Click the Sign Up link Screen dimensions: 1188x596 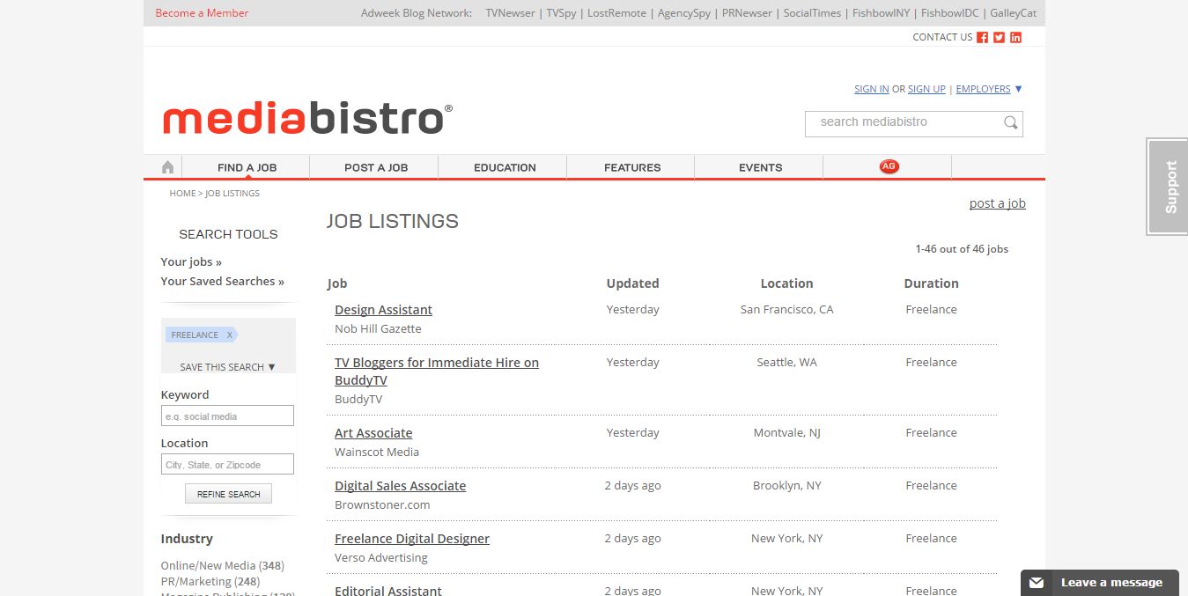(926, 89)
